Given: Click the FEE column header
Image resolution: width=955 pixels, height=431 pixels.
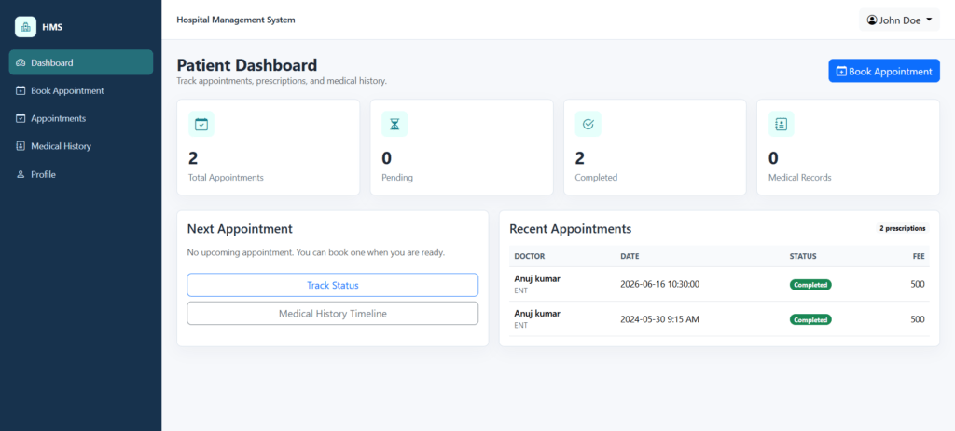Looking at the screenshot, I should [919, 256].
